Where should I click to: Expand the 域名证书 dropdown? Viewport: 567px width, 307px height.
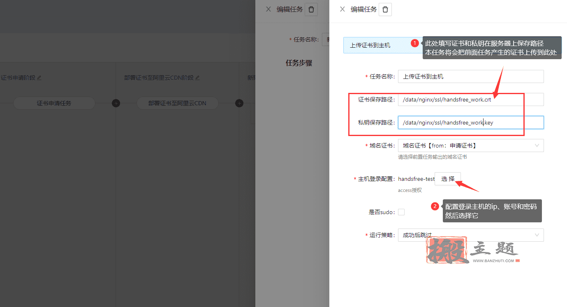(x=471, y=145)
